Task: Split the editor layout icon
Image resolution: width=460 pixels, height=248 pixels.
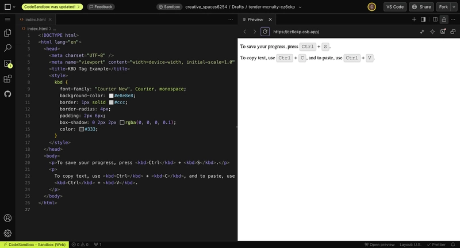Action: pyautogui.click(x=435, y=20)
